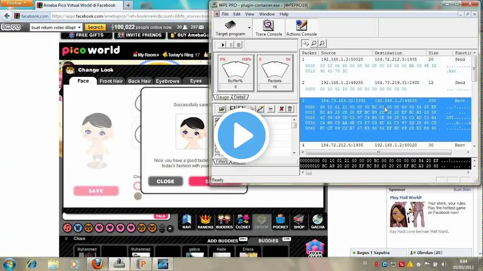Click the Obrolan (25) chat bar
The image size is (483, 271).
point(440,253)
